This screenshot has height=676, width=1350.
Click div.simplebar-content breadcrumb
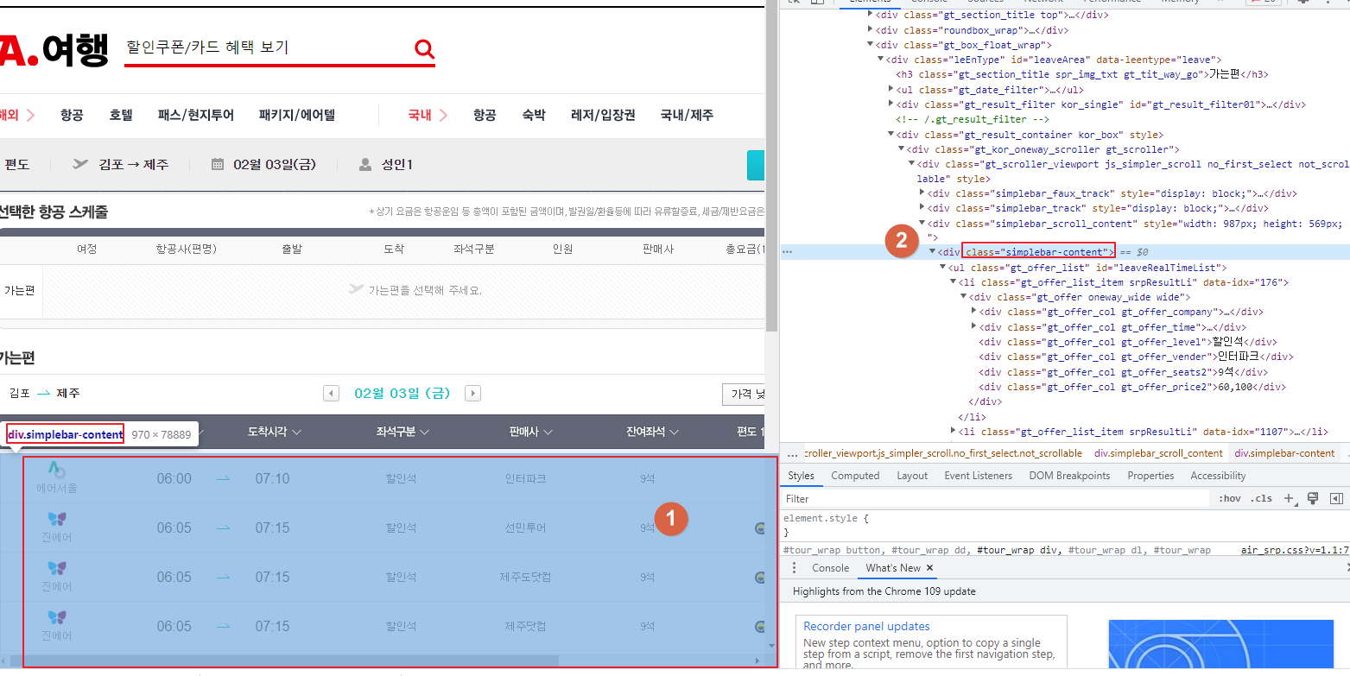(1284, 453)
